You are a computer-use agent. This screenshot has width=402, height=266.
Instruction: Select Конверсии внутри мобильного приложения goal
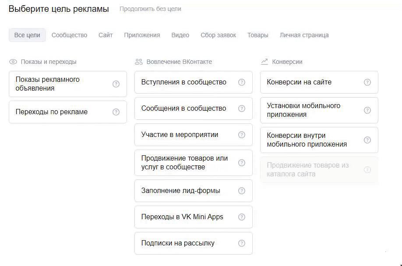tap(319, 140)
